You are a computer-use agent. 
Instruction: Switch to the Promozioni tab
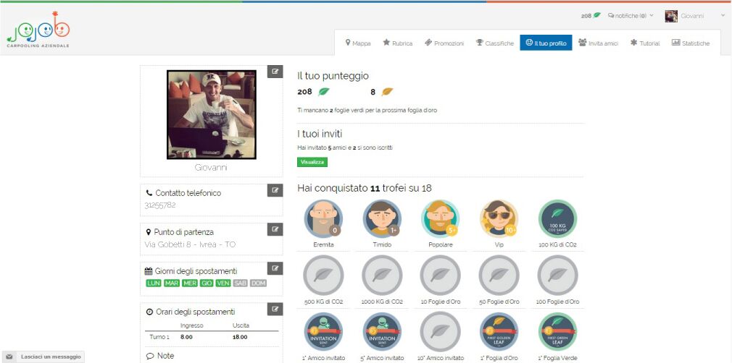pyautogui.click(x=444, y=43)
